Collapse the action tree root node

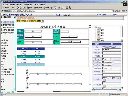tap(93, 27)
